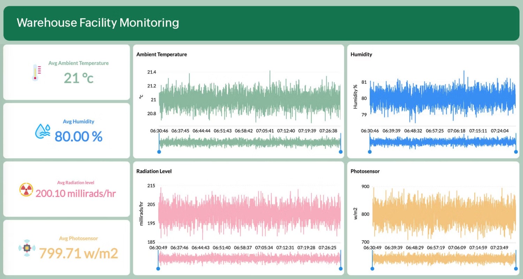The width and height of the screenshot is (523, 279).
Task: Click right range handle under Photosensor chart
Action: (516, 269)
